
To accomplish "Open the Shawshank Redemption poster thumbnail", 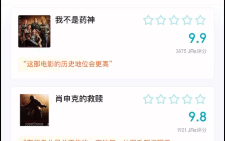I will (34, 110).
